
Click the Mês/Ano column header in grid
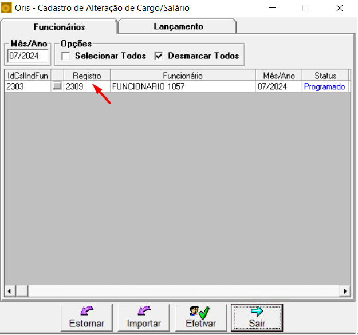coord(279,76)
